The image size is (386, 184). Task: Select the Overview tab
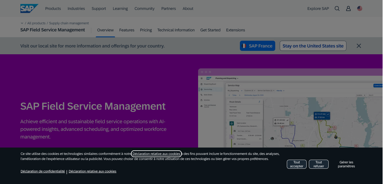click(105, 30)
